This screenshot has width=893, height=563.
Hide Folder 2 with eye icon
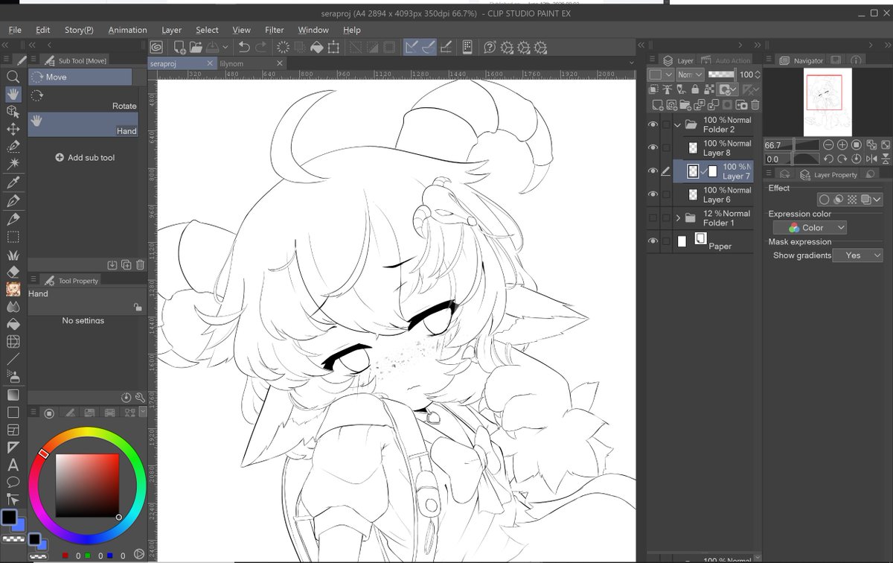(653, 124)
